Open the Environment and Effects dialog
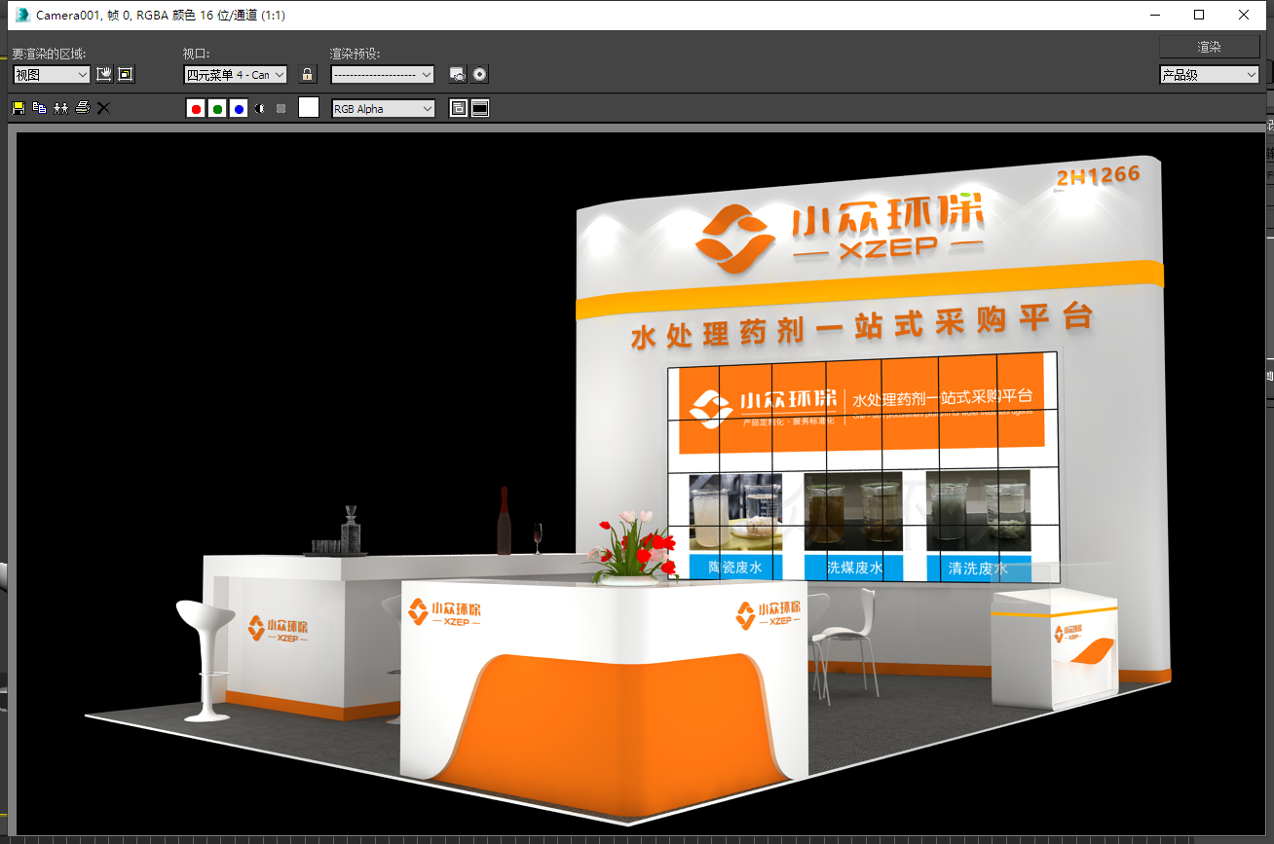 tap(479, 74)
